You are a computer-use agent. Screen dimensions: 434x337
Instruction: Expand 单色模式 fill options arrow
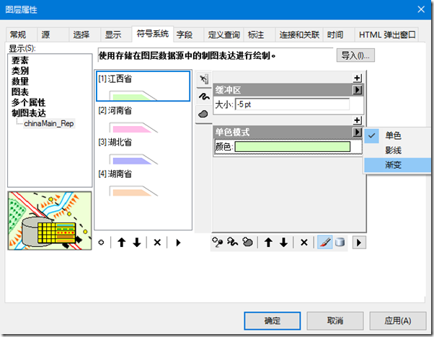coord(358,132)
